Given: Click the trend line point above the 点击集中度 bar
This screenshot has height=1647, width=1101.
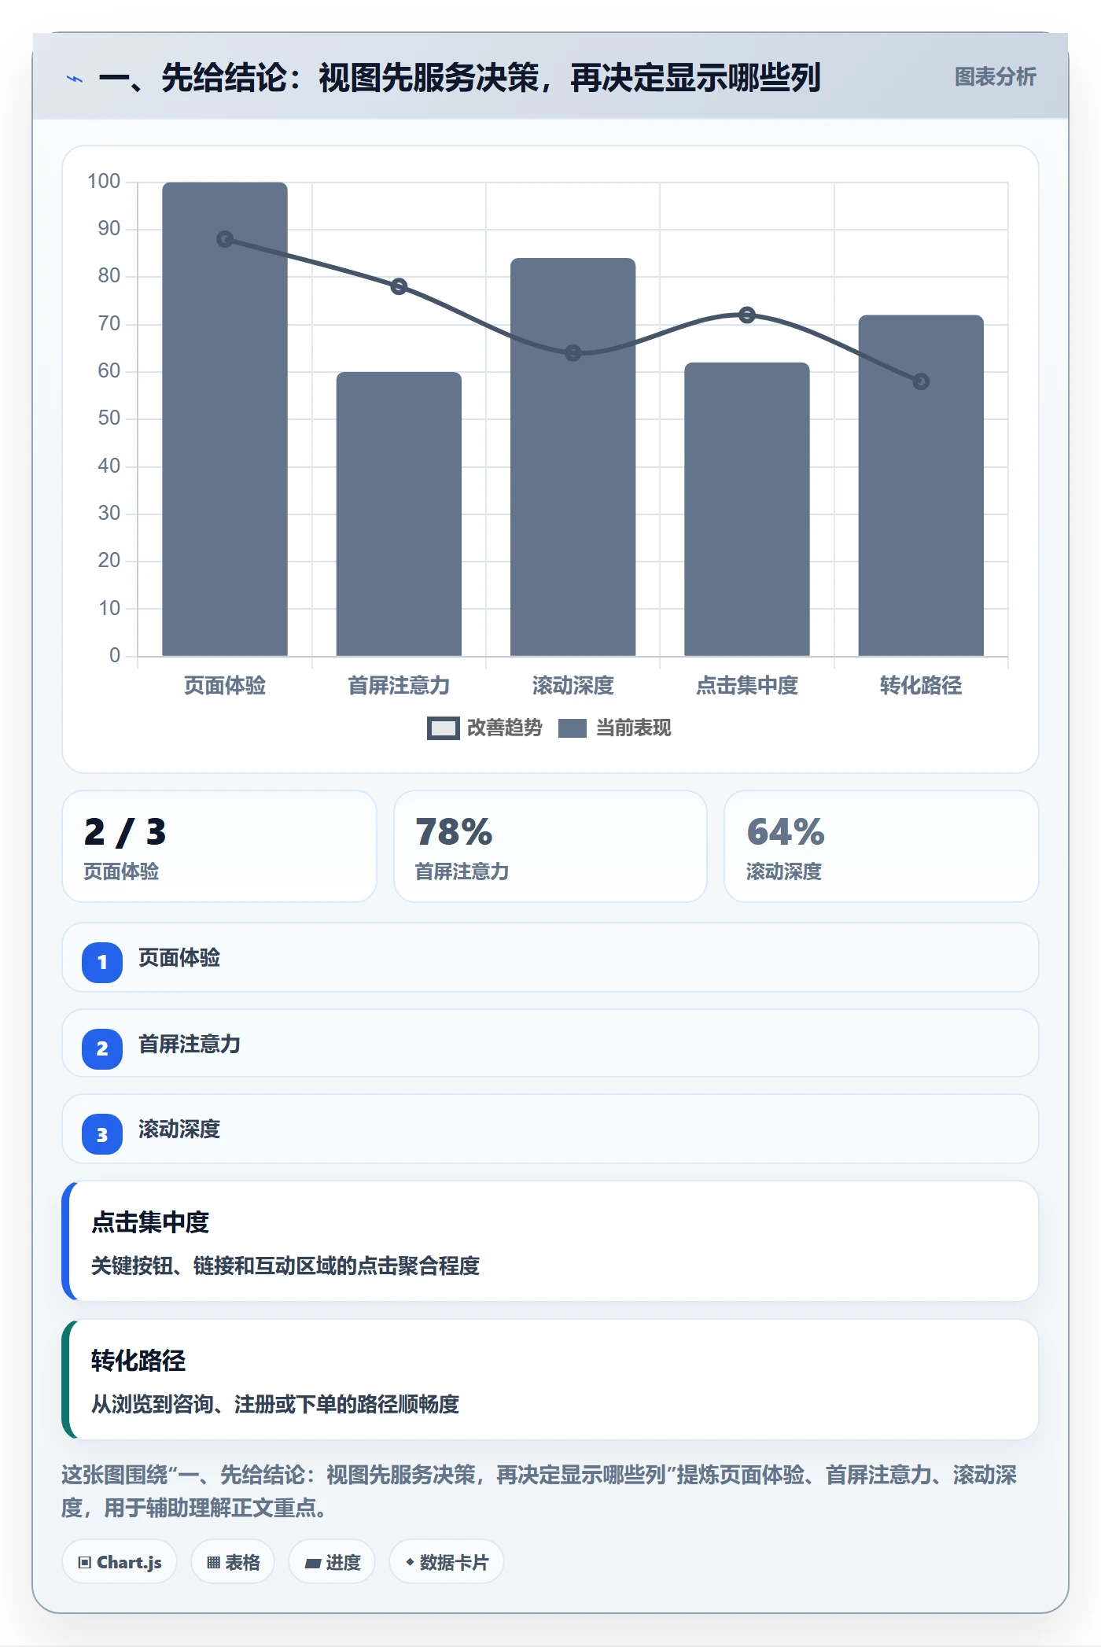Looking at the screenshot, I should click(747, 315).
